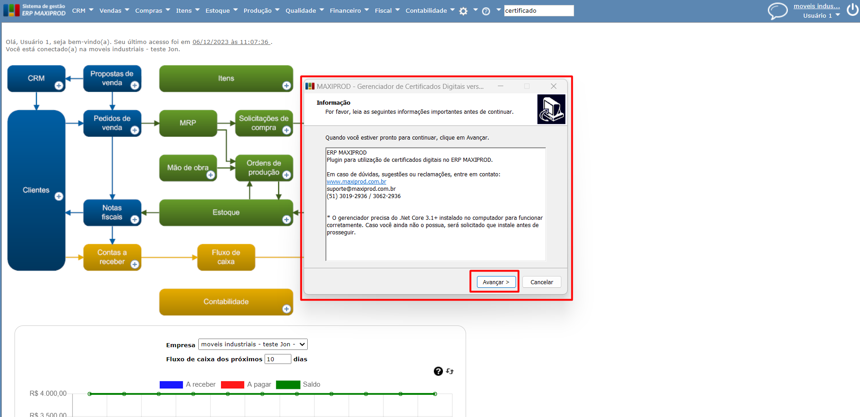Click the plus icon on green Itens box

click(x=286, y=86)
